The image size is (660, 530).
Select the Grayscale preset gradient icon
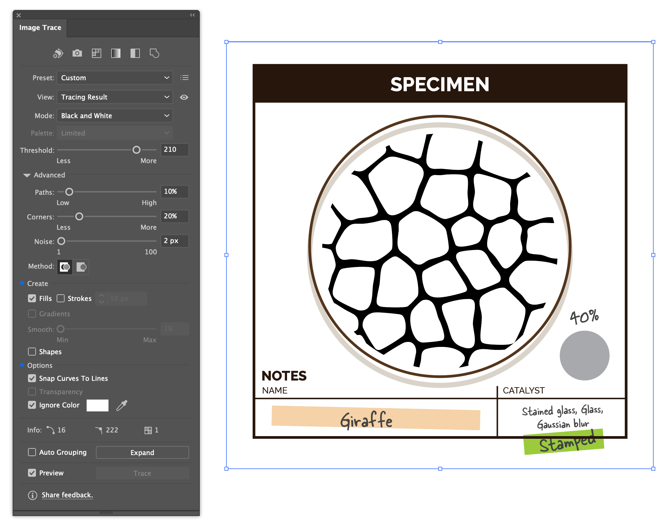click(116, 53)
